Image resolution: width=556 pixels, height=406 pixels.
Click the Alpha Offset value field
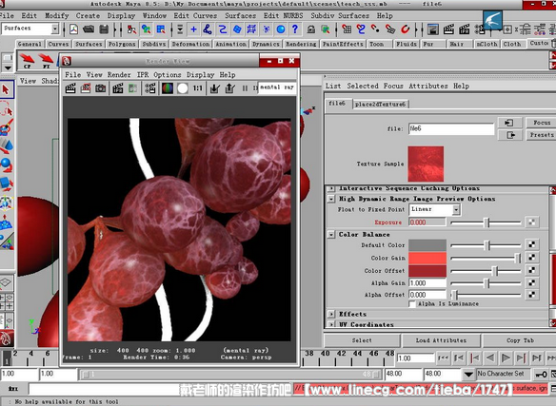click(427, 295)
